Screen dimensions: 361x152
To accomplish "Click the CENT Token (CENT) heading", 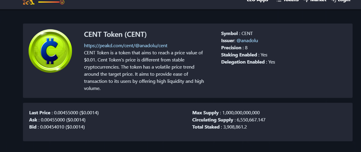I will (115, 34).
